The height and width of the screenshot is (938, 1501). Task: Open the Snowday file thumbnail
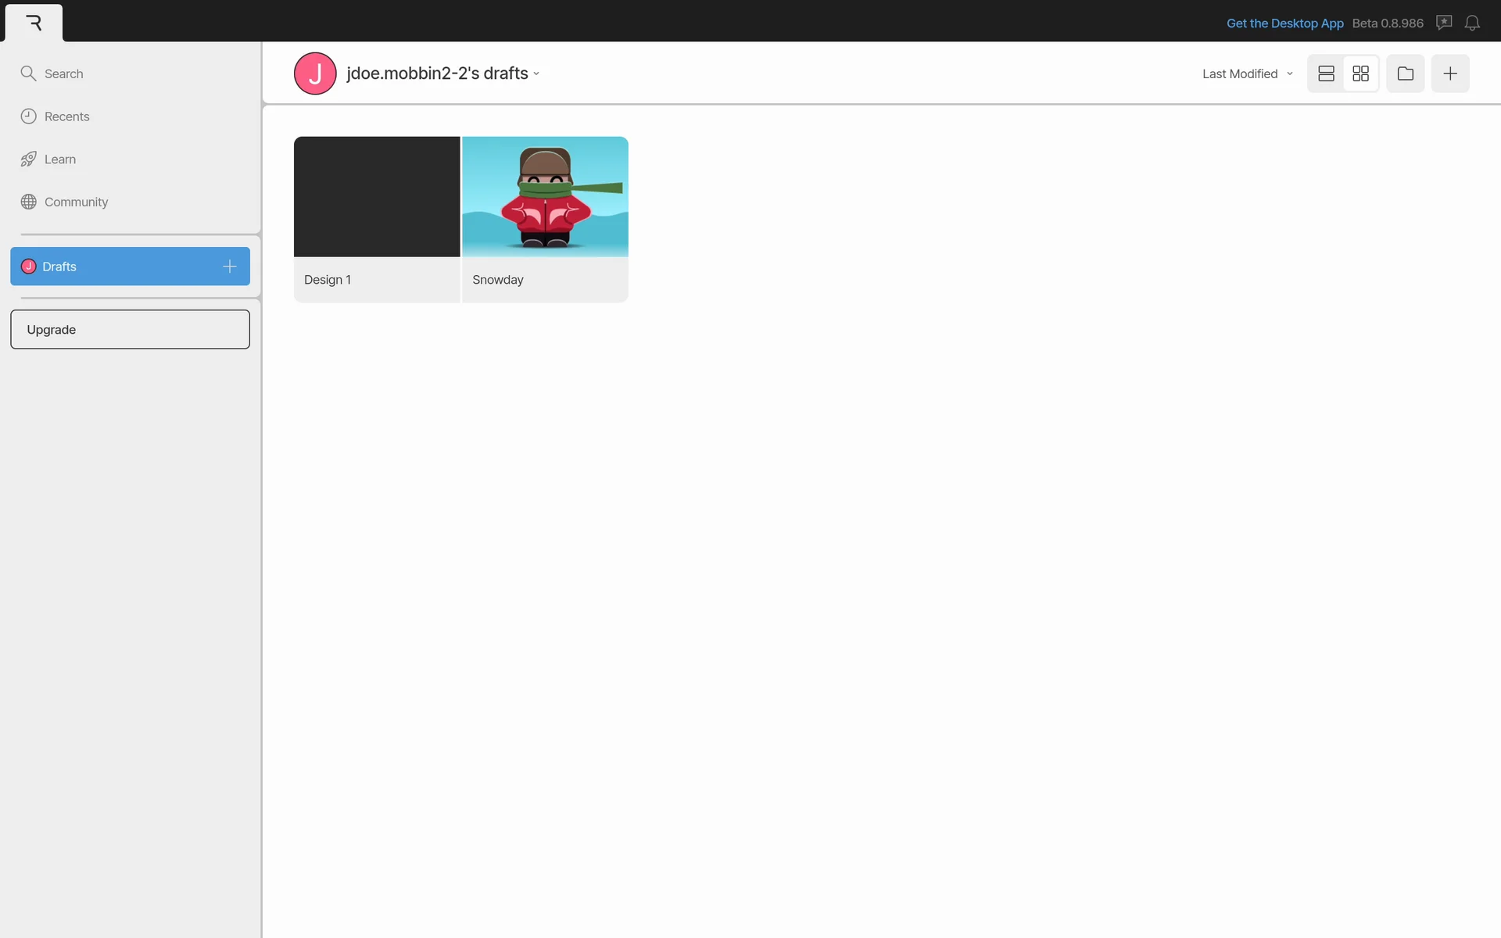pyautogui.click(x=545, y=197)
